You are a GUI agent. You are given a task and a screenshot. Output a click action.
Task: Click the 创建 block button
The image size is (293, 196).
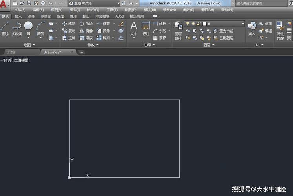point(266,24)
